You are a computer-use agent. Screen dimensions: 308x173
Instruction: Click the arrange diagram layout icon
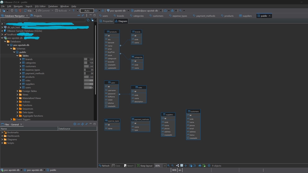coord(177,166)
